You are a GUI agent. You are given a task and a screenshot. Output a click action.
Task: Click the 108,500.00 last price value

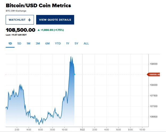20,30
